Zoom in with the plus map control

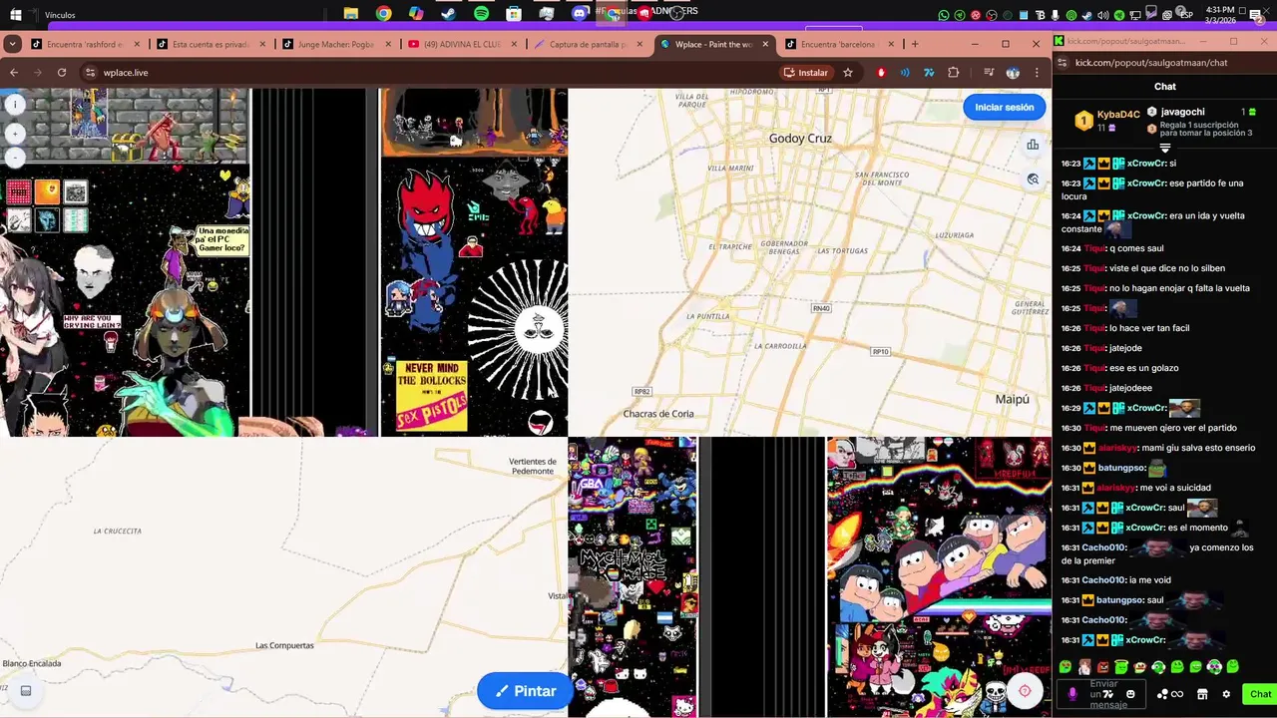pyautogui.click(x=14, y=133)
